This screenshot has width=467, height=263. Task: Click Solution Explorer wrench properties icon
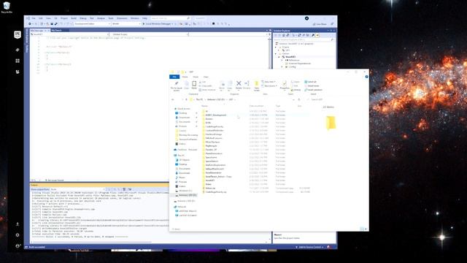313,35
